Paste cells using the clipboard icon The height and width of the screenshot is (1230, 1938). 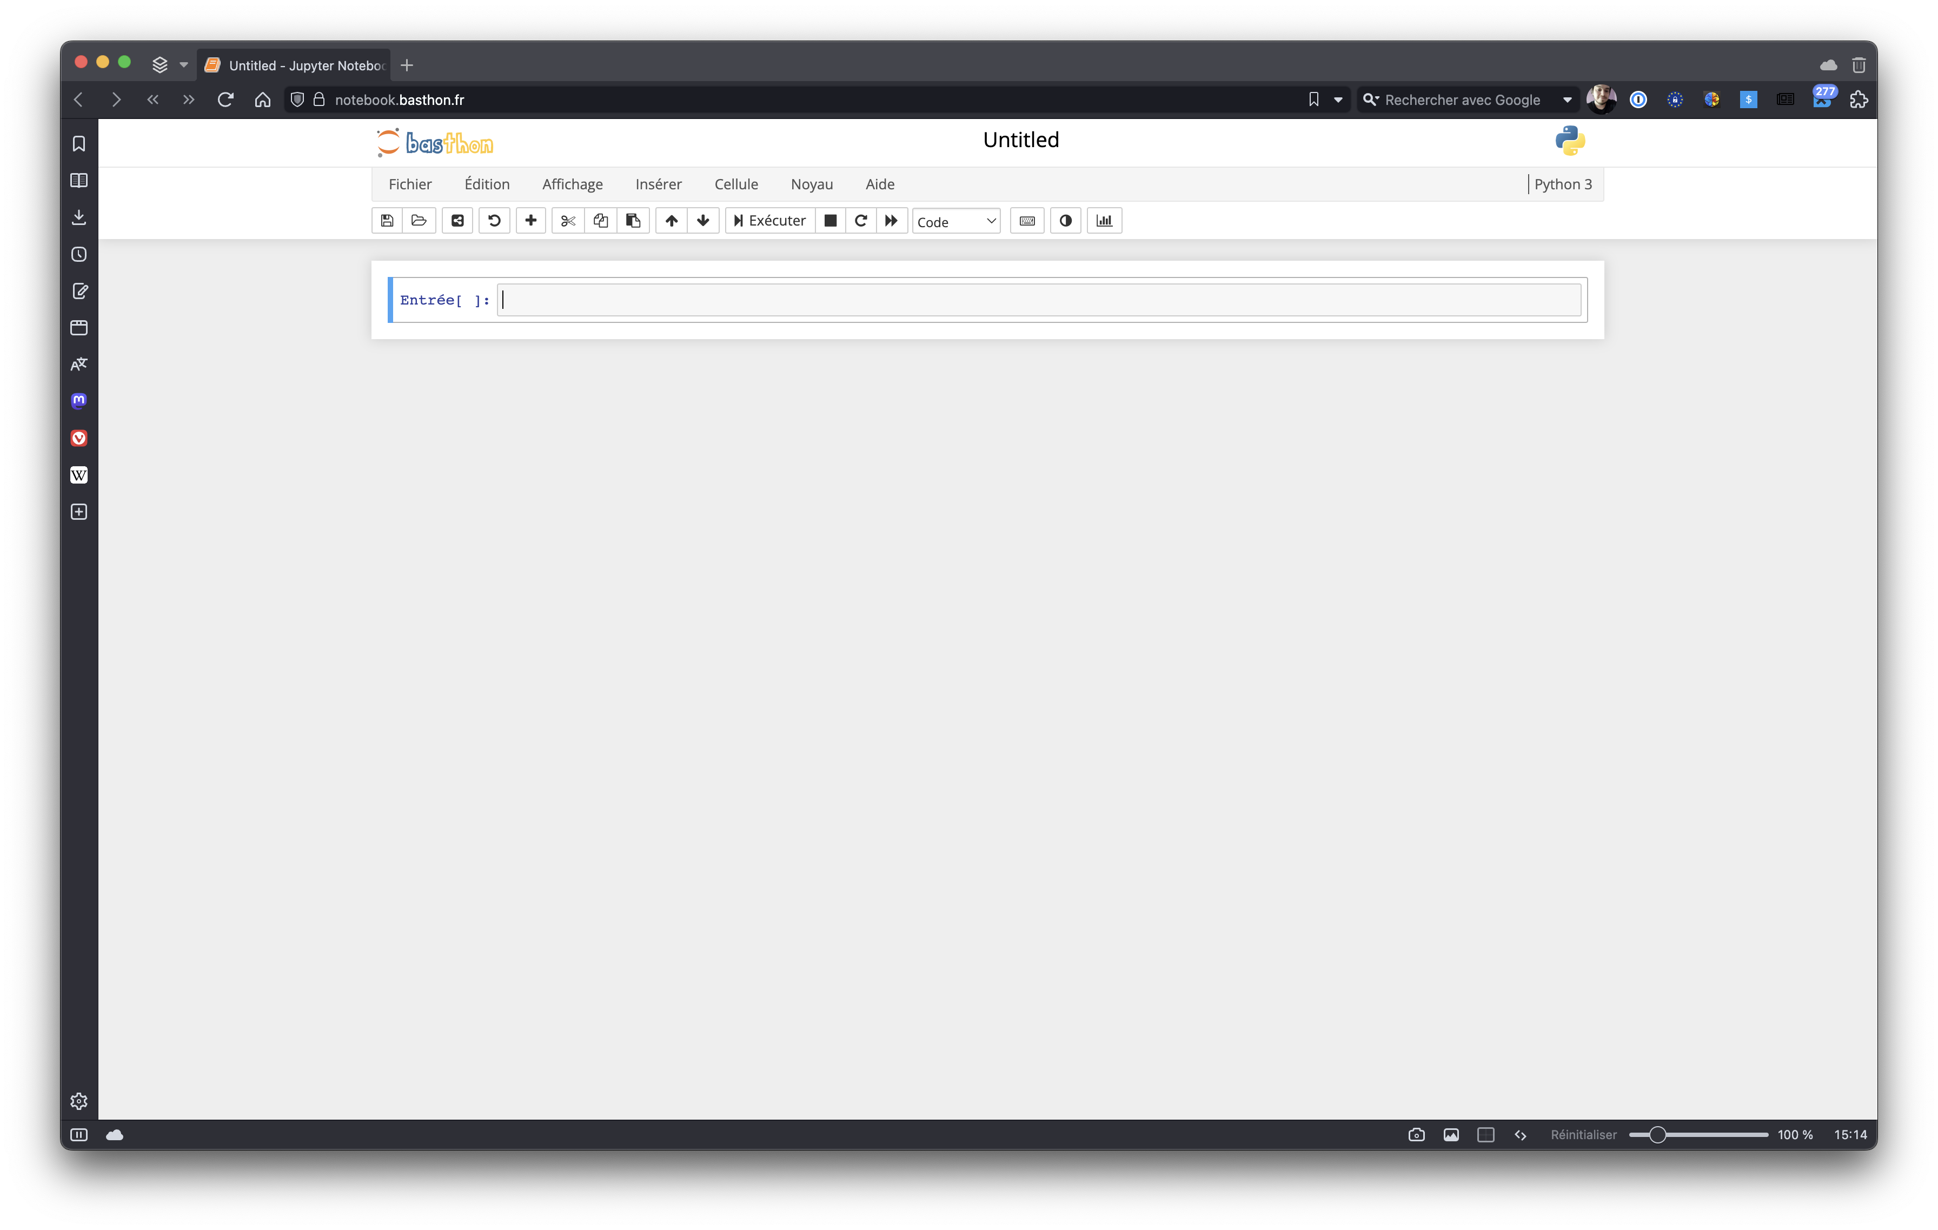633,221
